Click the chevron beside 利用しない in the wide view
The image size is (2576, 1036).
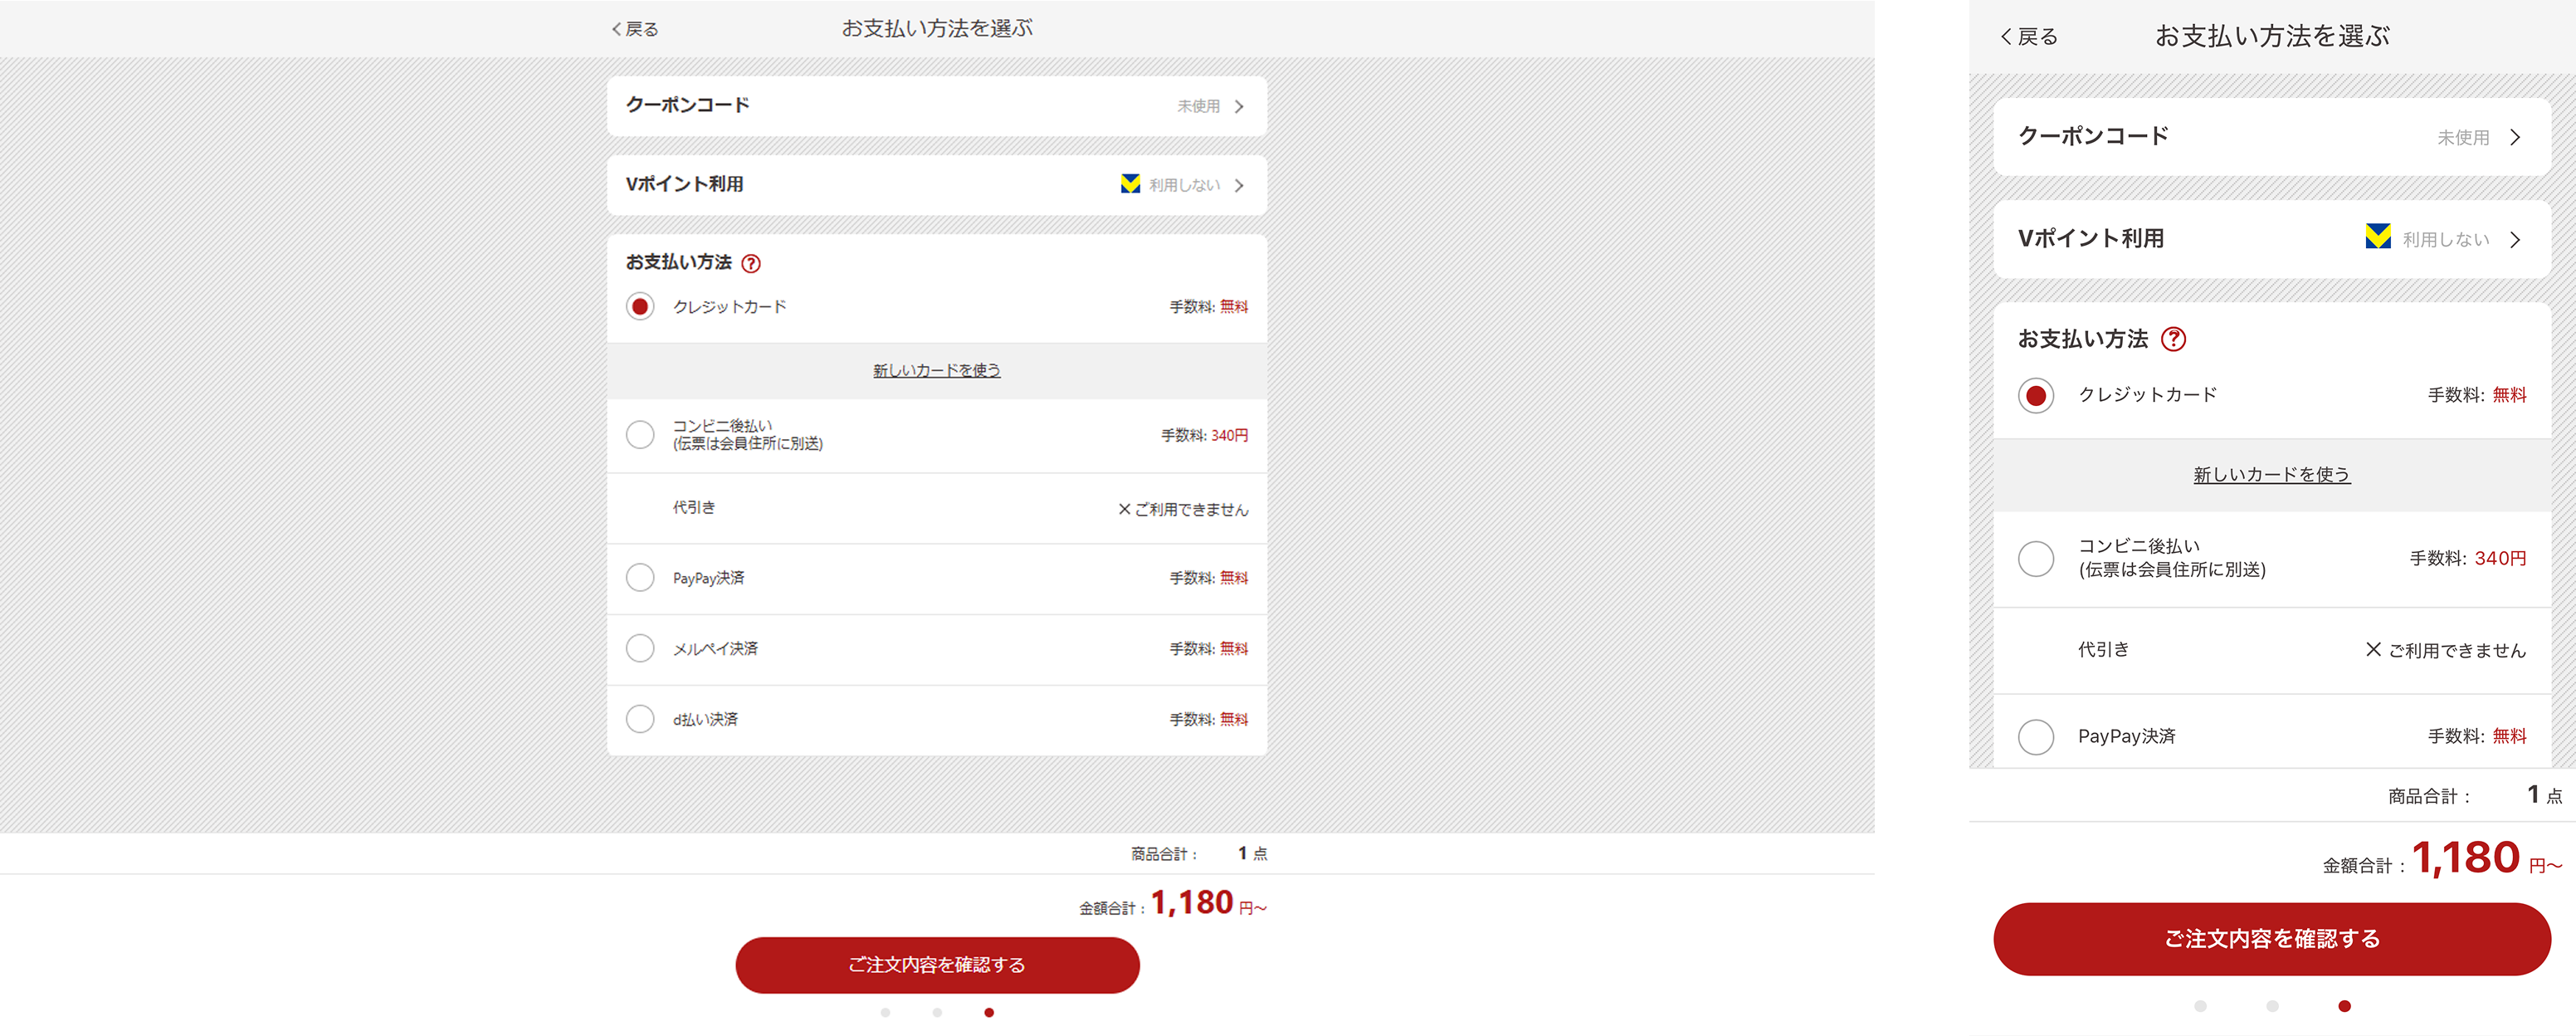pos(1239,185)
